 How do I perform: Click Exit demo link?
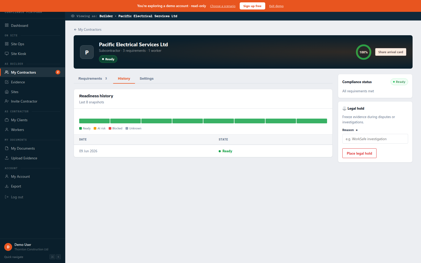point(276,6)
